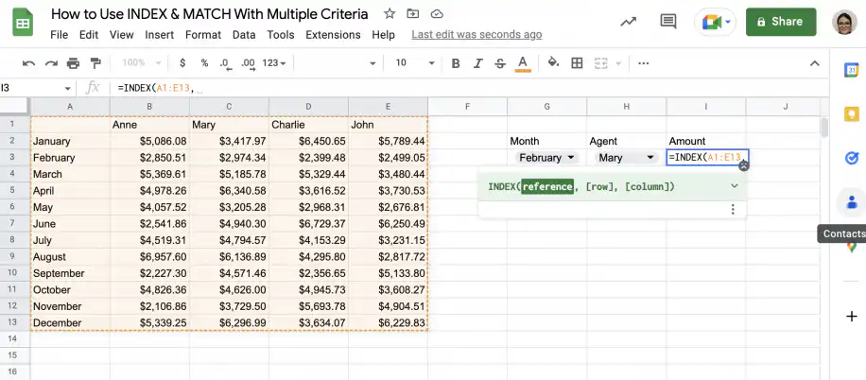Screen dimensions: 866x380
Task: Star this spreadsheet
Action: (x=390, y=14)
